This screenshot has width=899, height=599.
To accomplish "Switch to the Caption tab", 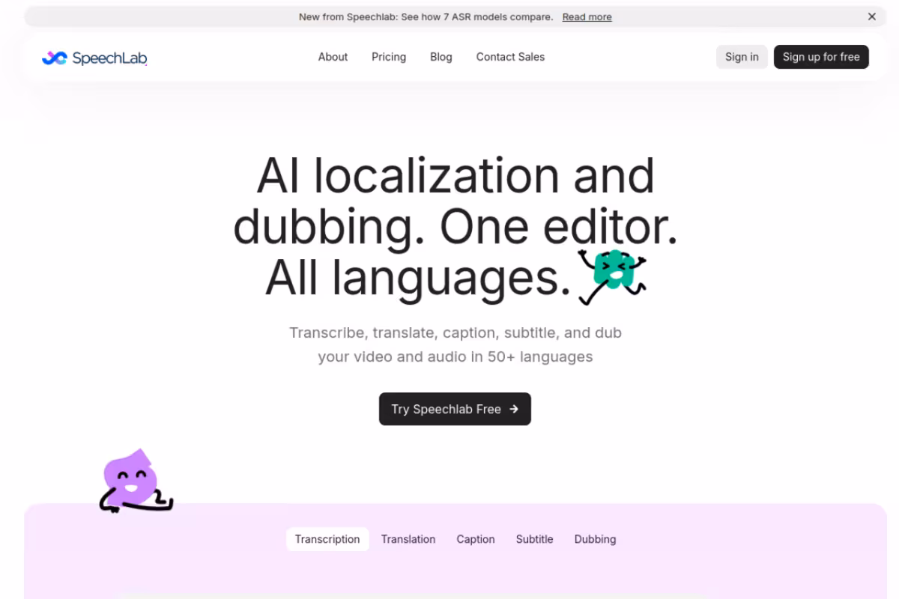I will [x=476, y=539].
